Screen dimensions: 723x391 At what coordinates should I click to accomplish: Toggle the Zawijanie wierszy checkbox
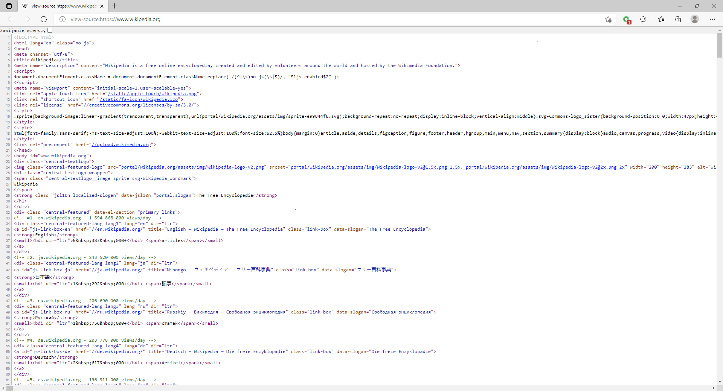50,30
